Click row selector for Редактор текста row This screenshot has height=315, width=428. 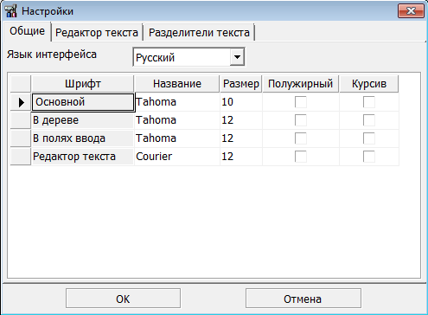[x=21, y=157]
